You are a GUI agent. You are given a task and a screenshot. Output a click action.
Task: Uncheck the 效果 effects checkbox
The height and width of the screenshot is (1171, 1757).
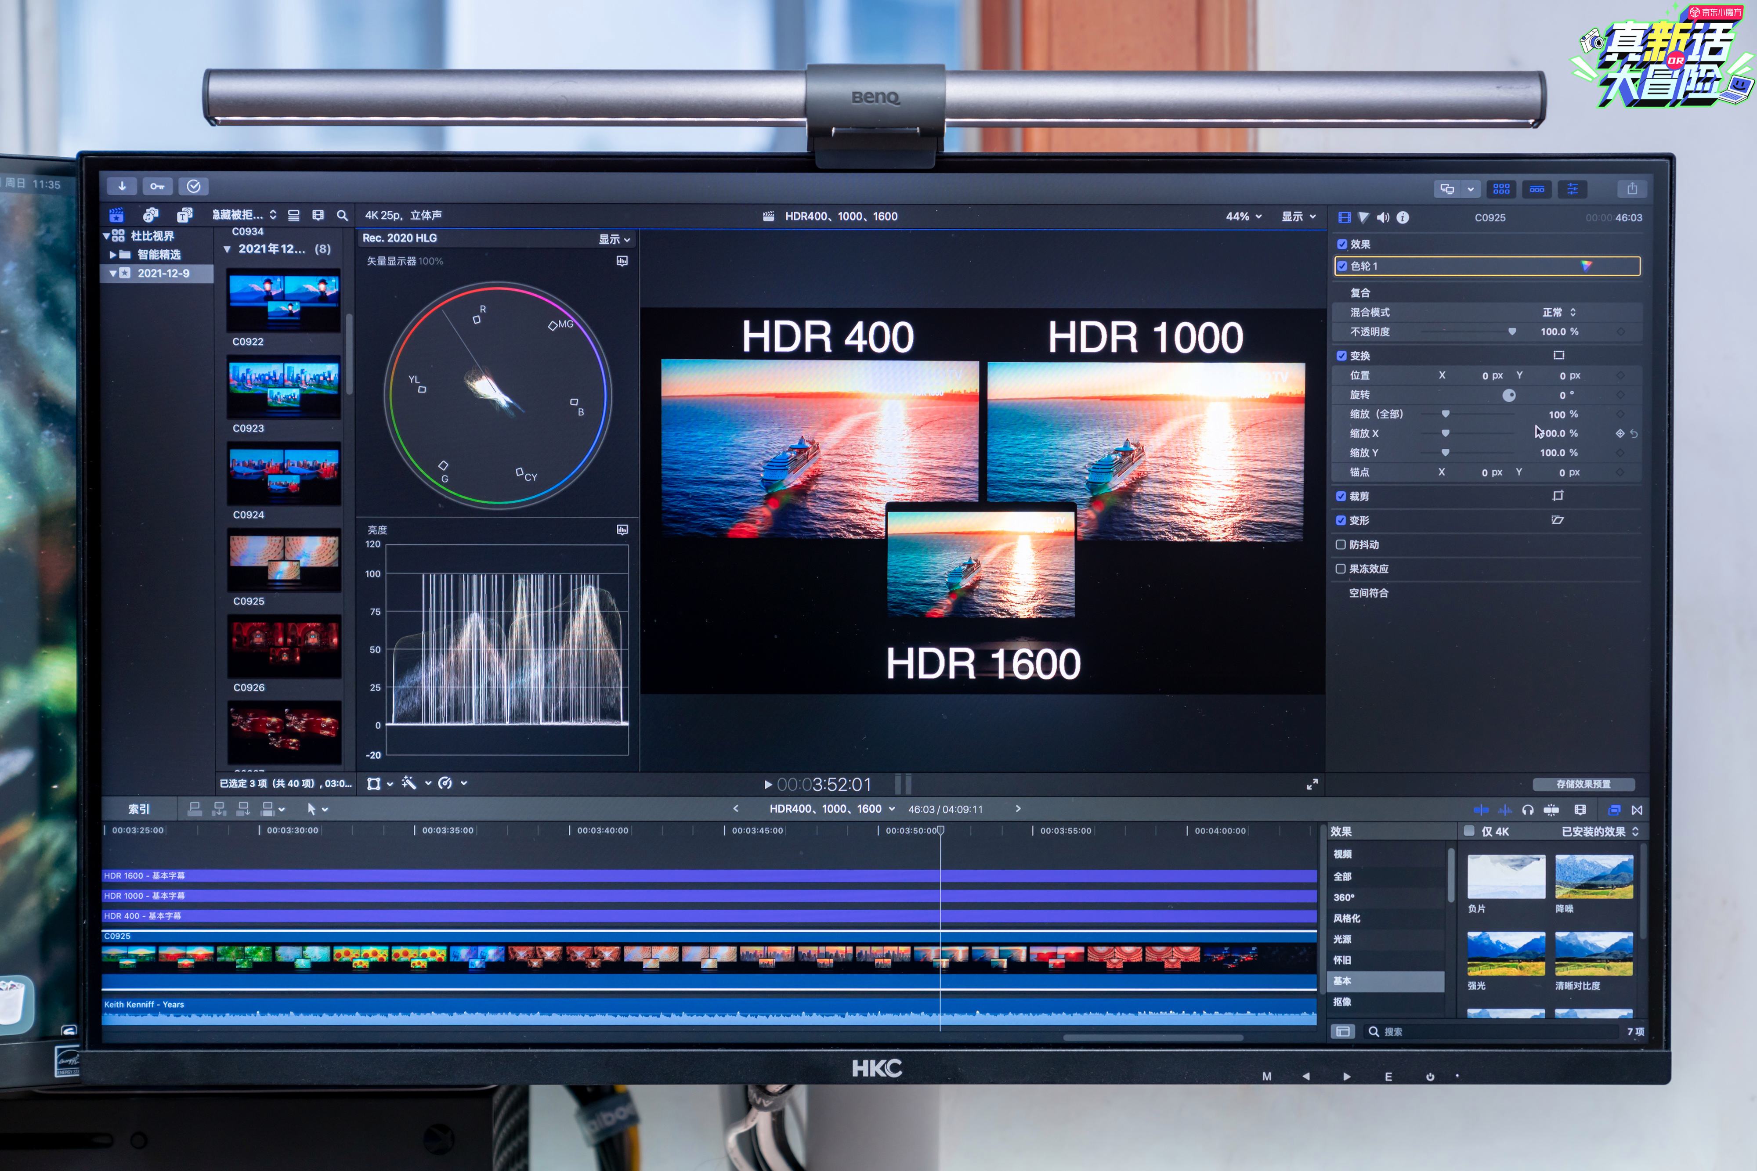pos(1342,244)
